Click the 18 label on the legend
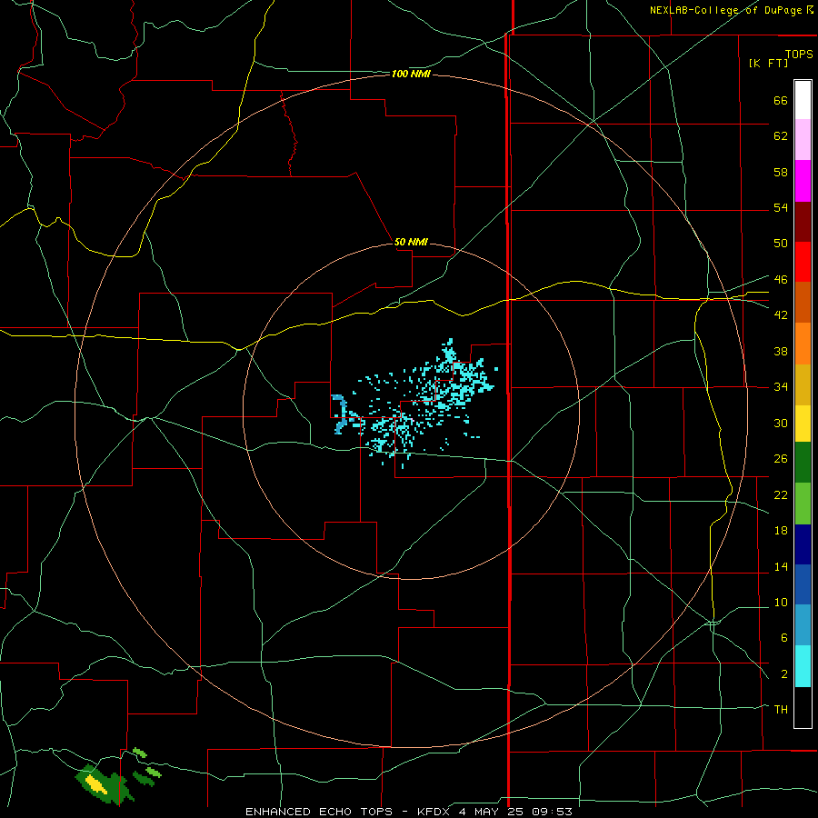This screenshot has width=818, height=818. click(781, 531)
